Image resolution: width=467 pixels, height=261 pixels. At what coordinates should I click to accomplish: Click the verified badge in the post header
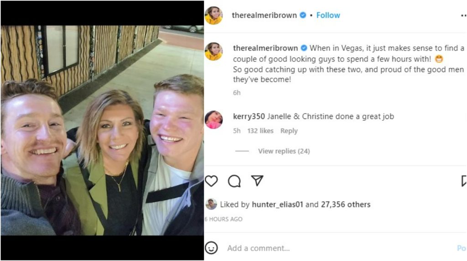[x=302, y=15]
